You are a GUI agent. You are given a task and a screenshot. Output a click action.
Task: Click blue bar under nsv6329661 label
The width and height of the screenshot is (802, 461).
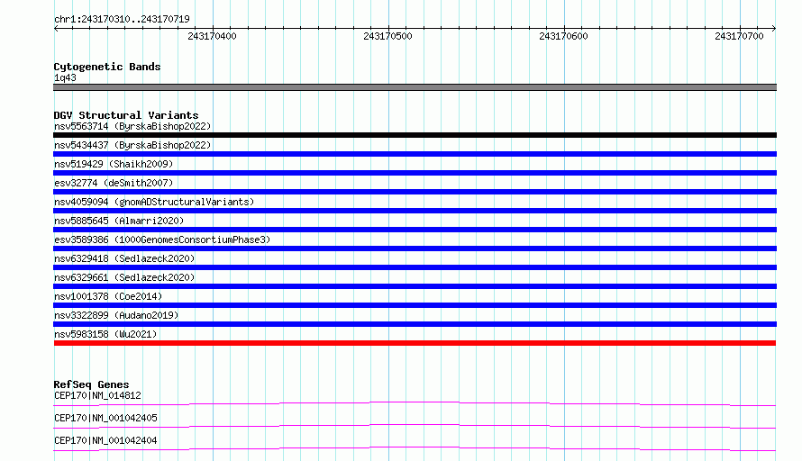coord(415,286)
